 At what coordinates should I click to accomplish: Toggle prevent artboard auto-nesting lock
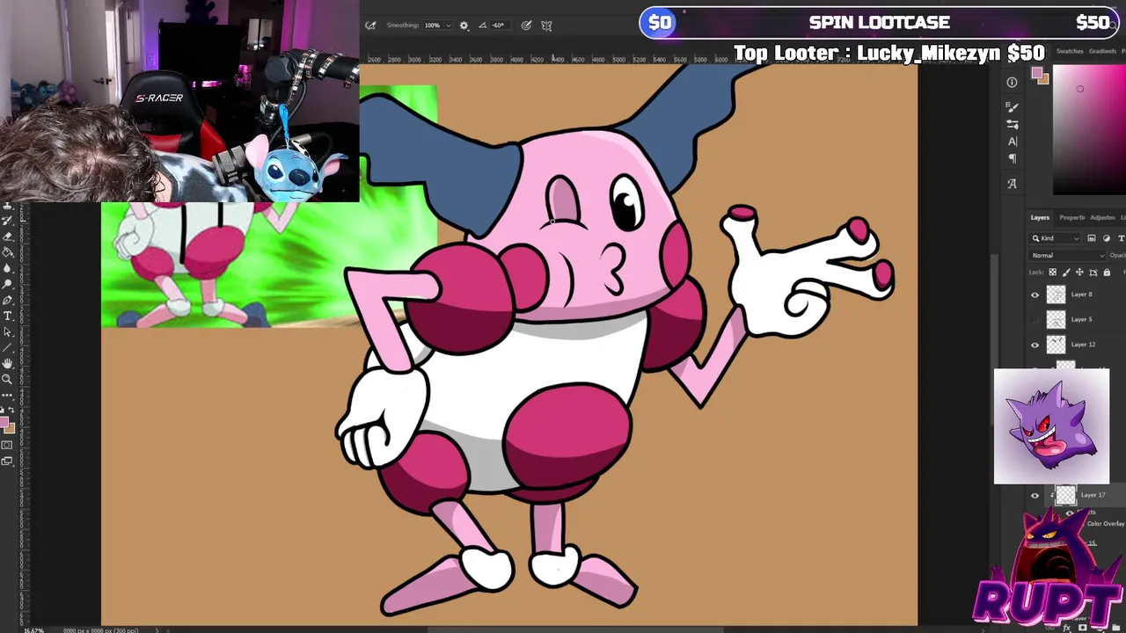(1093, 273)
